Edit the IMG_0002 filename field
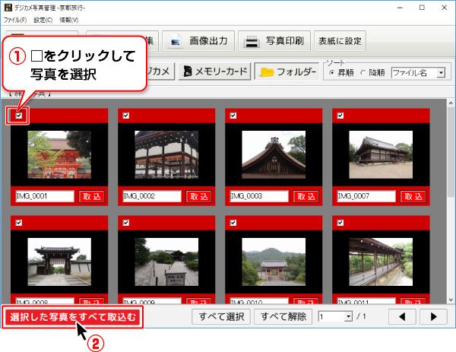Viewport: 456px width, 352px height. click(x=152, y=196)
